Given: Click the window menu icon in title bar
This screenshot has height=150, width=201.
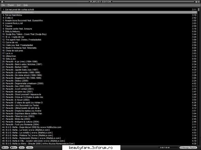Looking at the screenshot, I should click(x=2, y=2).
